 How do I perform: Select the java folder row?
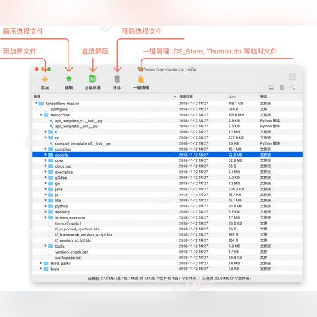[x=168, y=189]
